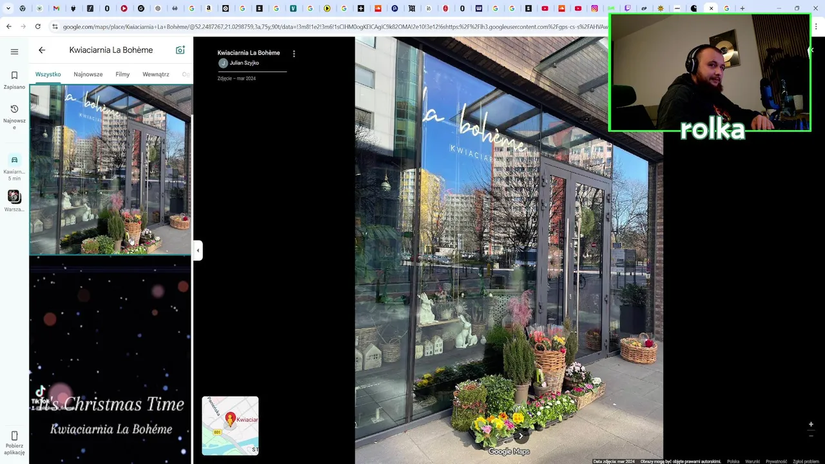The height and width of the screenshot is (464, 825).
Task: Reload the page in browser
Action: [x=38, y=26]
